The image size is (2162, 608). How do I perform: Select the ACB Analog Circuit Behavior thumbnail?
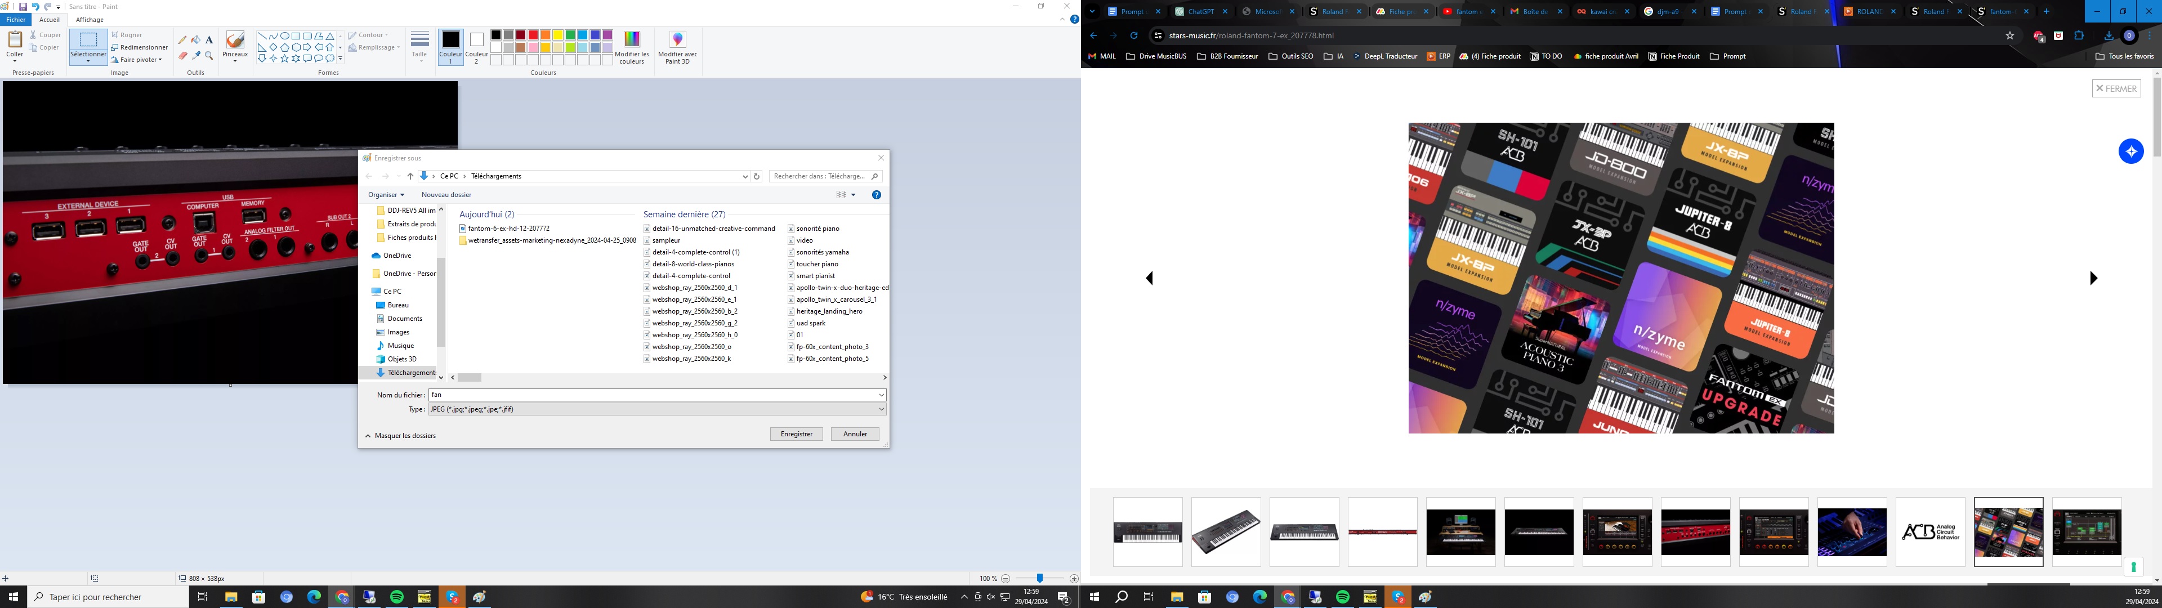pyautogui.click(x=1931, y=531)
